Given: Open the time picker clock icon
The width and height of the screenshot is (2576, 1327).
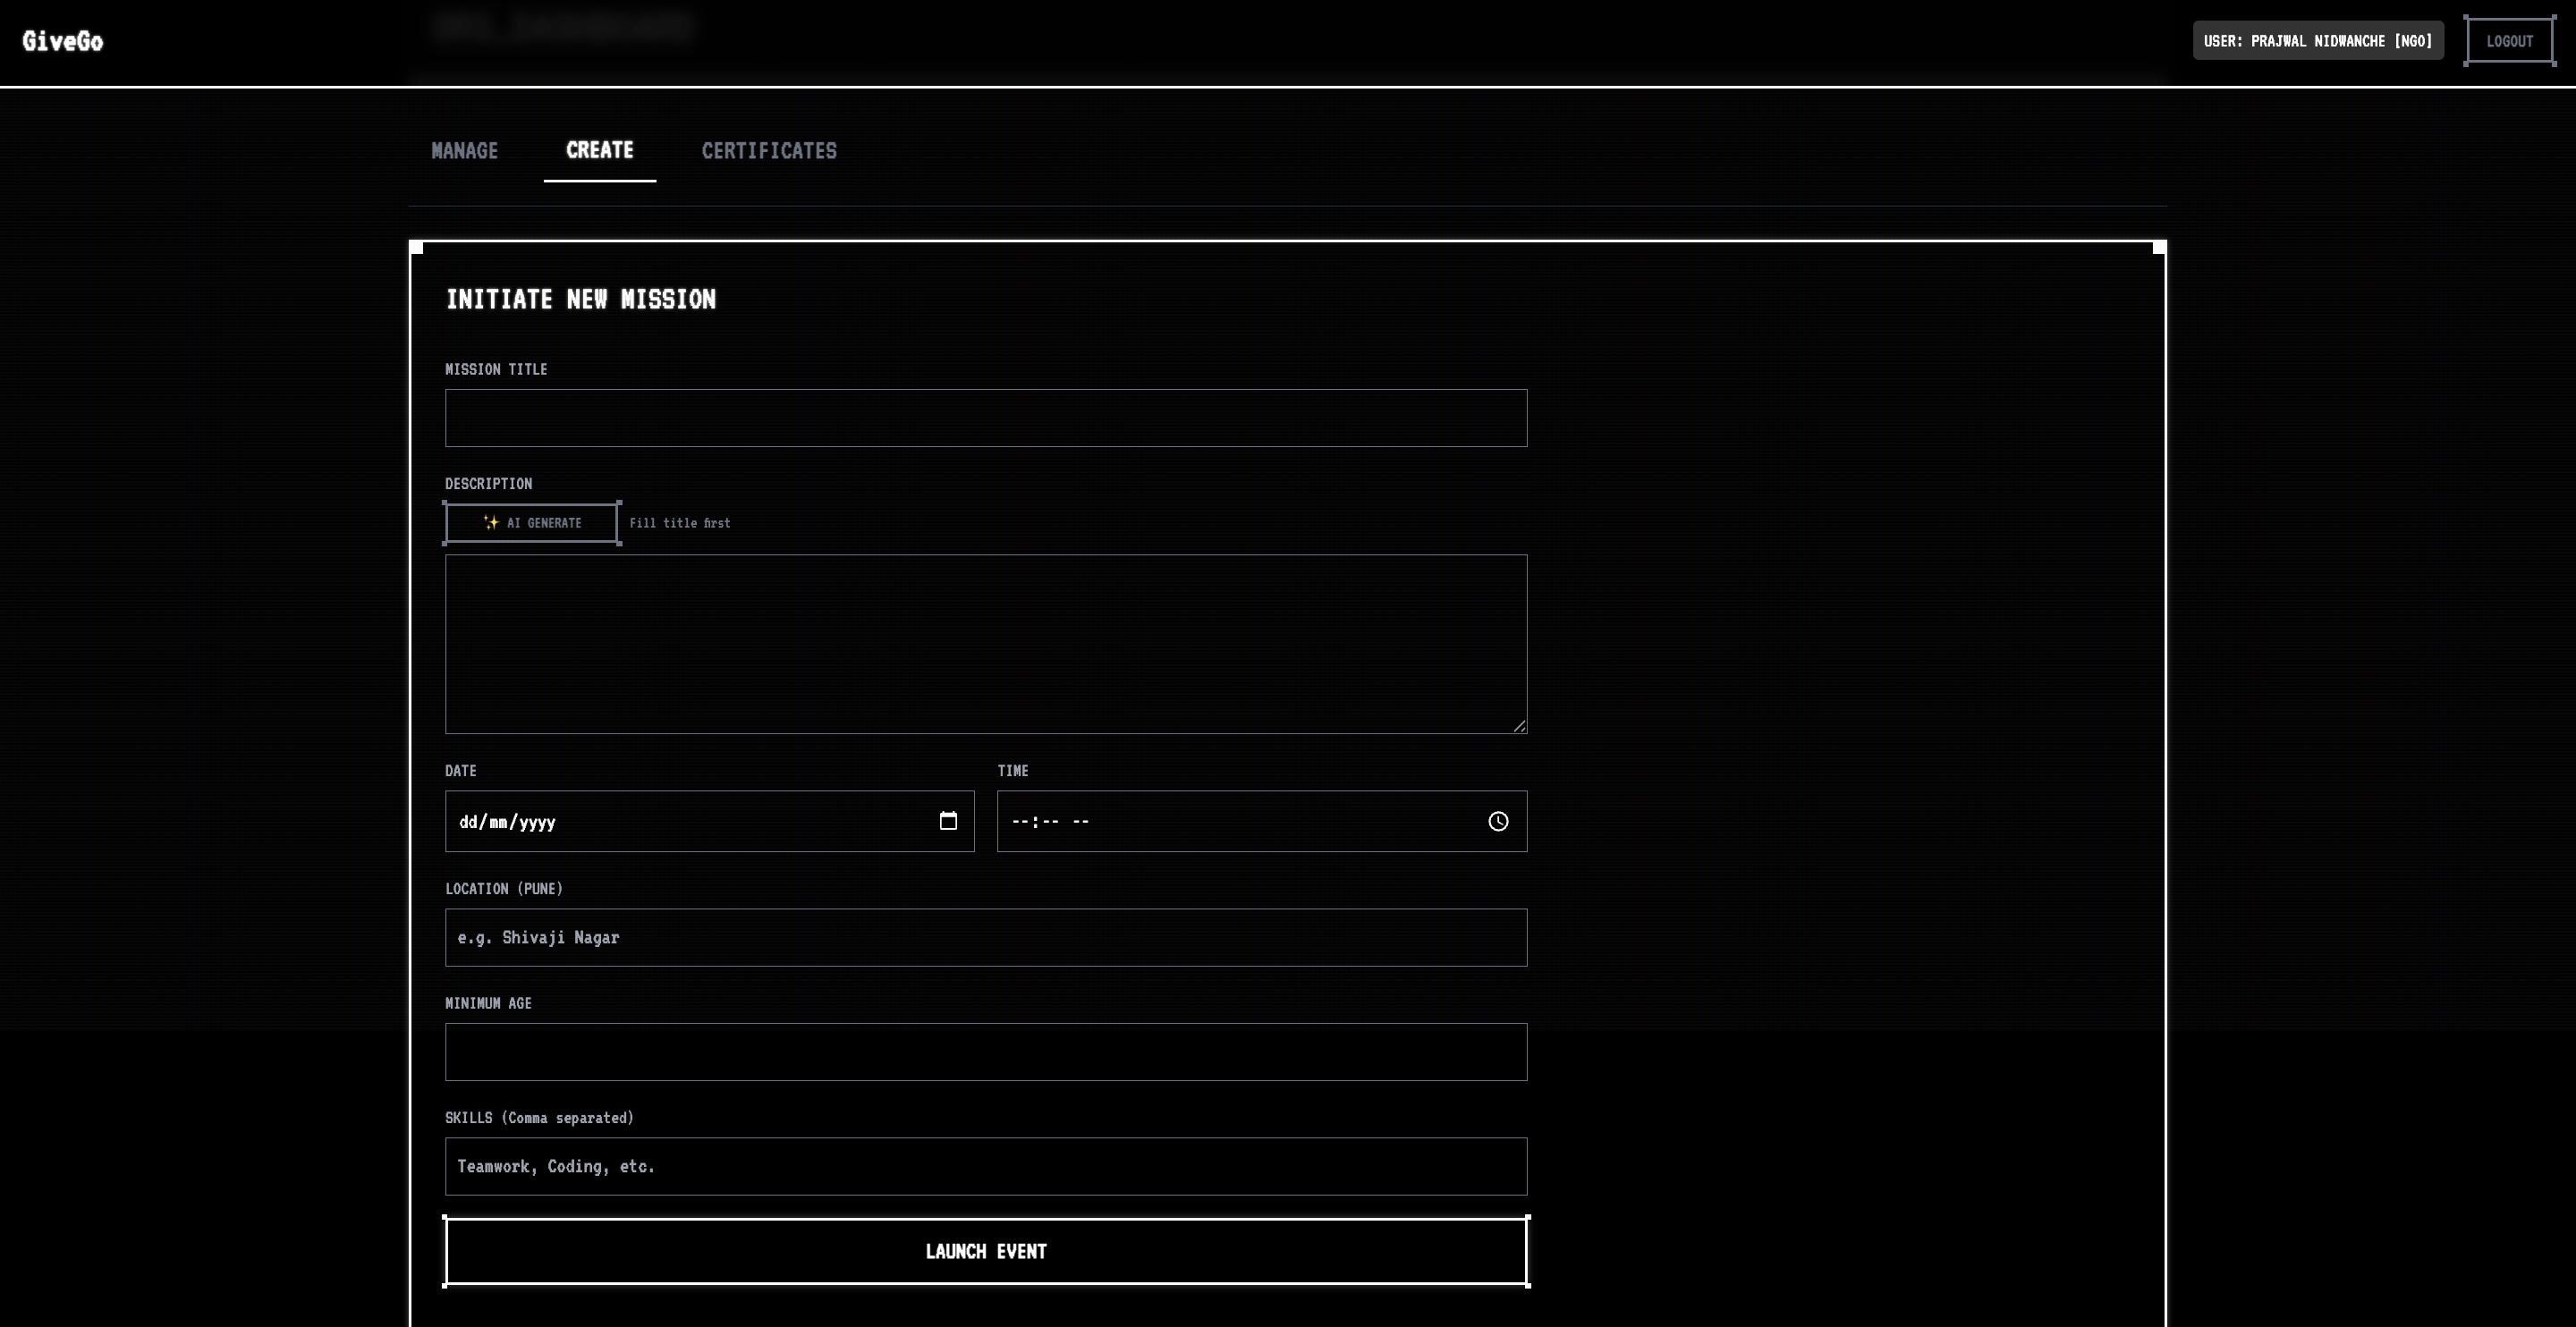Looking at the screenshot, I should pyautogui.click(x=1497, y=821).
